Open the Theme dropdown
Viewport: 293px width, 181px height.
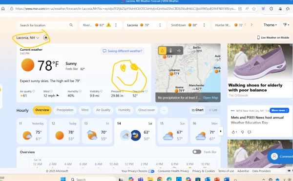(270, 25)
